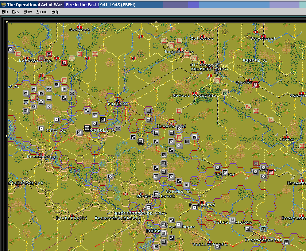Click the Ol'shany town label
306x251 pixels.
click(202, 65)
